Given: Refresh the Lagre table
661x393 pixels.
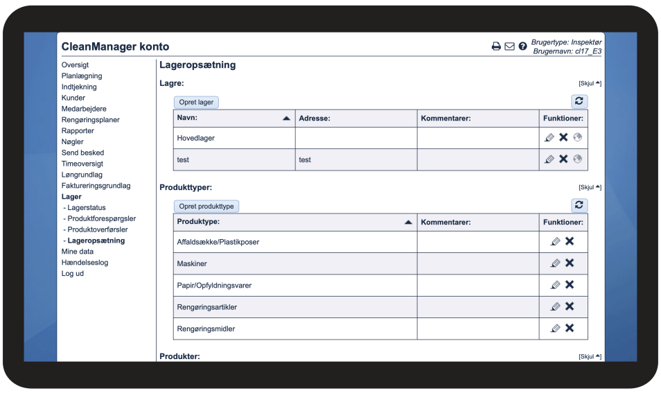Looking at the screenshot, I should click(579, 101).
